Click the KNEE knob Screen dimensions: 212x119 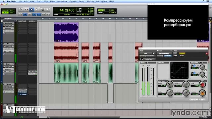pyautogui.click(x=170, y=84)
